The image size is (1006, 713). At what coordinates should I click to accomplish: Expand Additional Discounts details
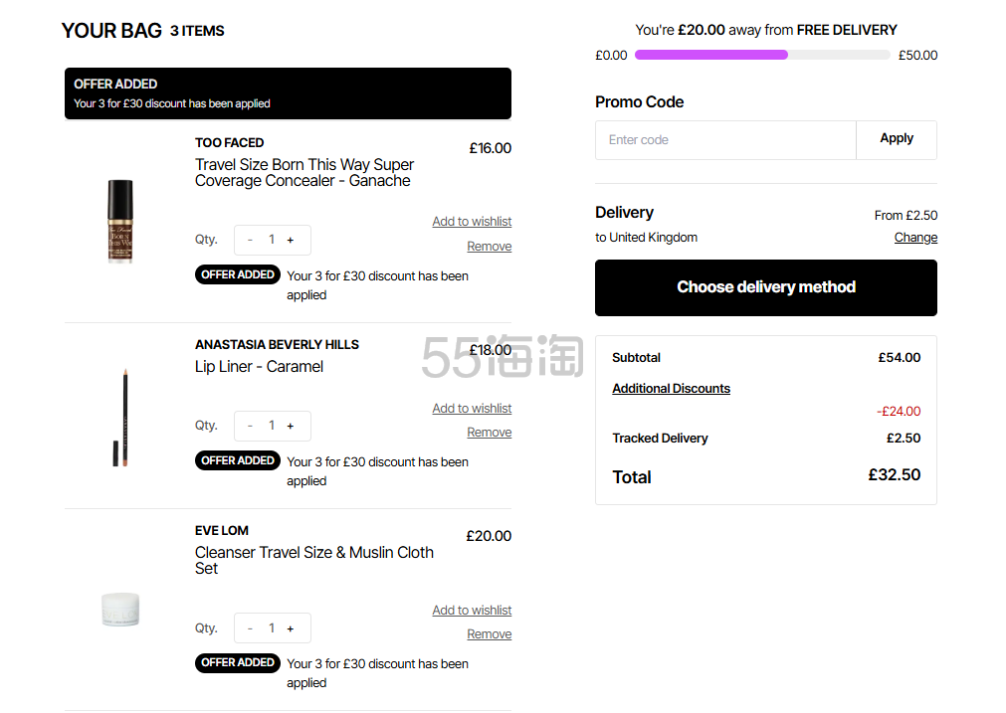(x=671, y=389)
